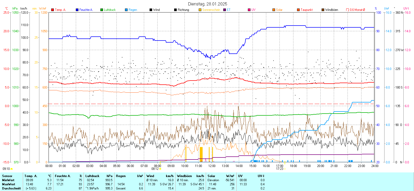Click the Windböen column header in table
Viewport: 414px width, 191px height.
pos(184,176)
